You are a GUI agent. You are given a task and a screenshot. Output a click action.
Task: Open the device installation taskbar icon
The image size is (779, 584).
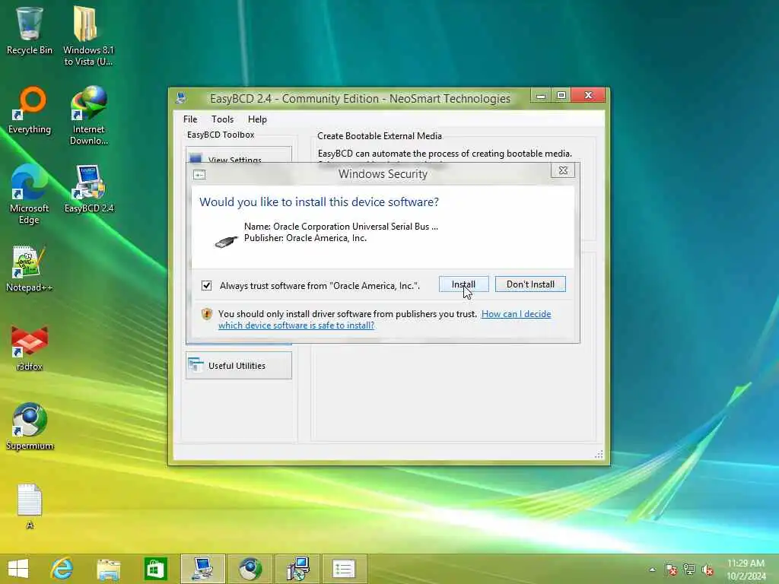click(297, 569)
